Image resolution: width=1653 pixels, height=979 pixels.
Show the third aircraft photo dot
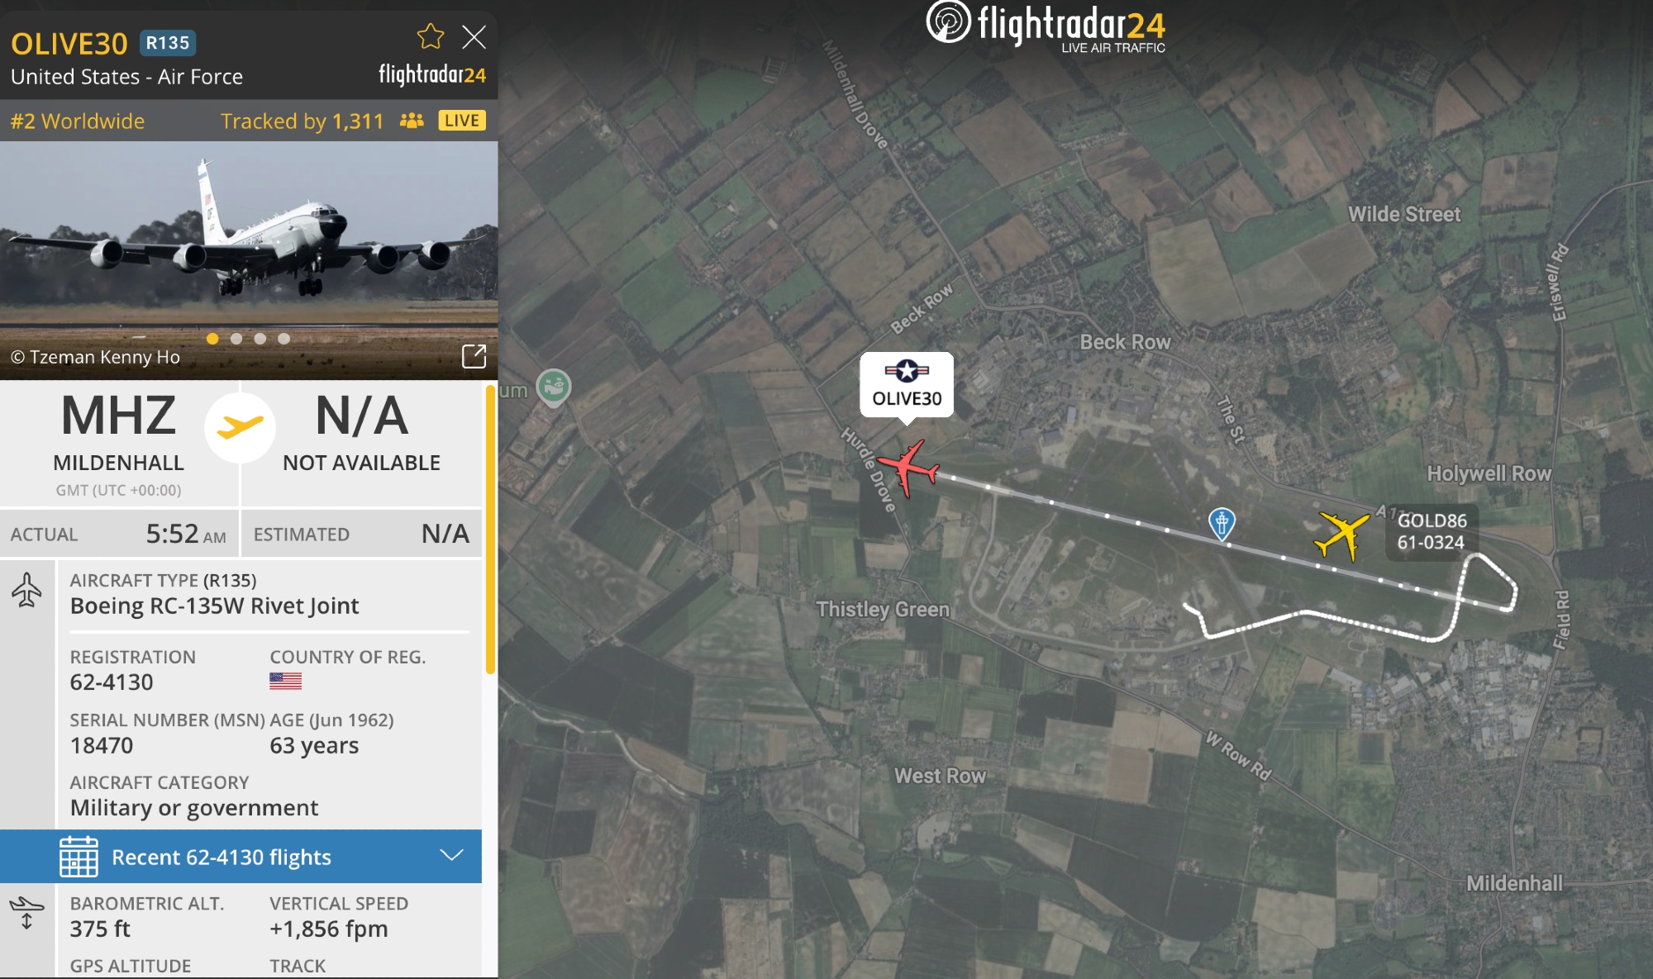coord(260,339)
